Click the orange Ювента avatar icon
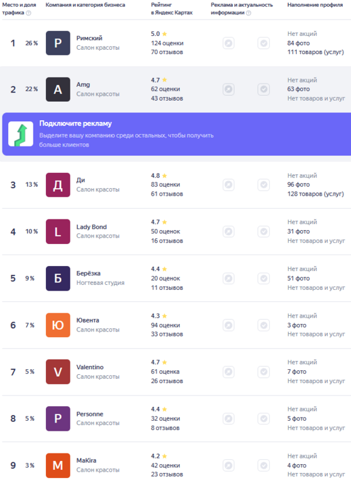Image resolution: width=351 pixels, height=483 pixels. click(x=58, y=325)
